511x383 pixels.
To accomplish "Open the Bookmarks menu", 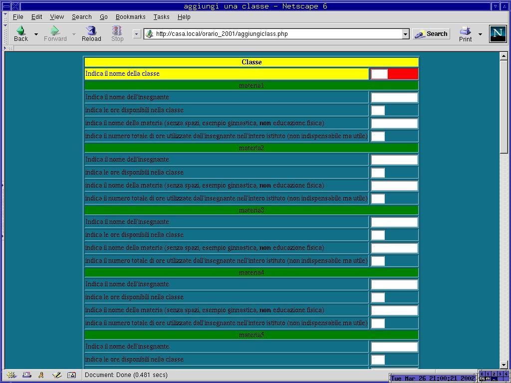I will tap(130, 17).
